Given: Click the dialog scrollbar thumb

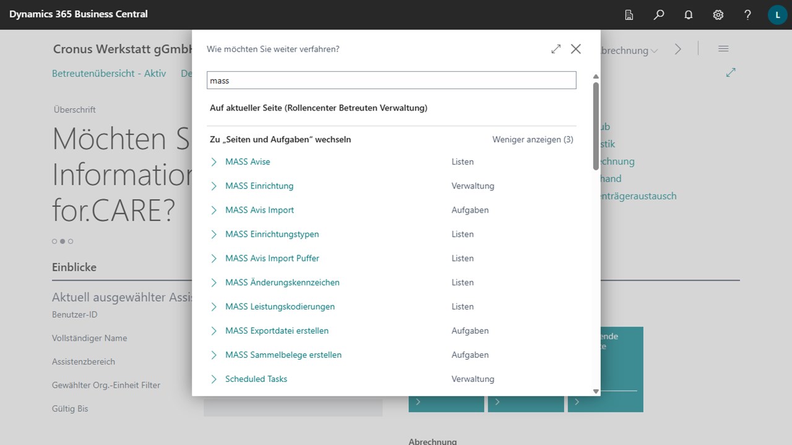Looking at the screenshot, I should click(596, 125).
